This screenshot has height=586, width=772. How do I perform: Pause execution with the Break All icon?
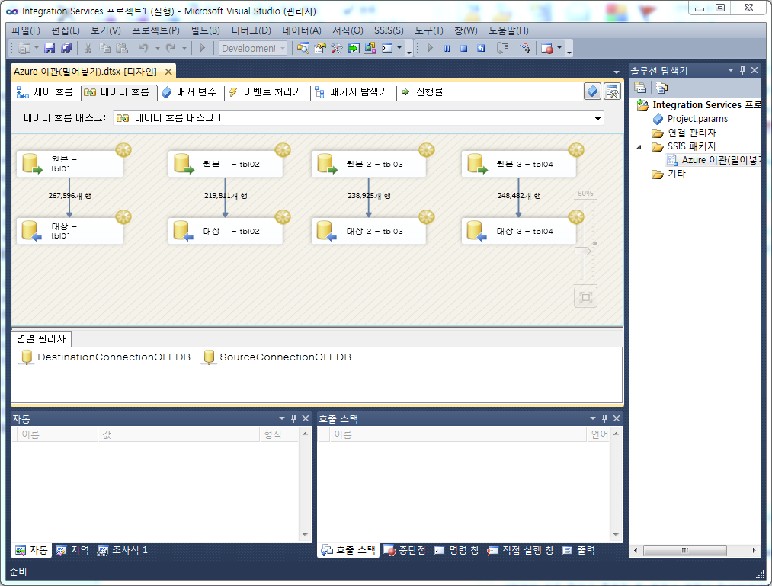[x=447, y=48]
